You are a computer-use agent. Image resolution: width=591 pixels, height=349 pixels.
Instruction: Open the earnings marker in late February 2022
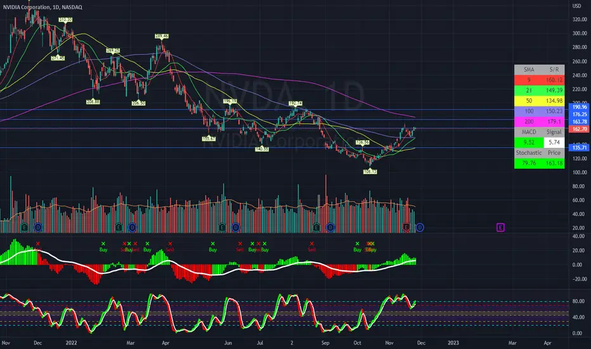pos(119,227)
